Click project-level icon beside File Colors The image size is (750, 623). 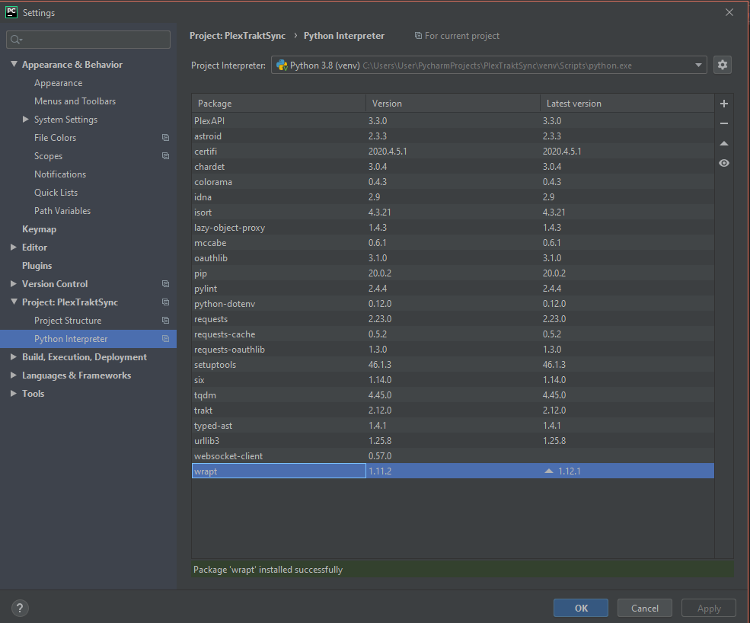point(165,138)
